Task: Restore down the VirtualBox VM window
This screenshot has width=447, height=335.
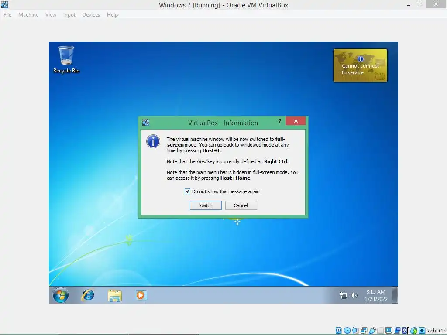Action: [x=419, y=4]
